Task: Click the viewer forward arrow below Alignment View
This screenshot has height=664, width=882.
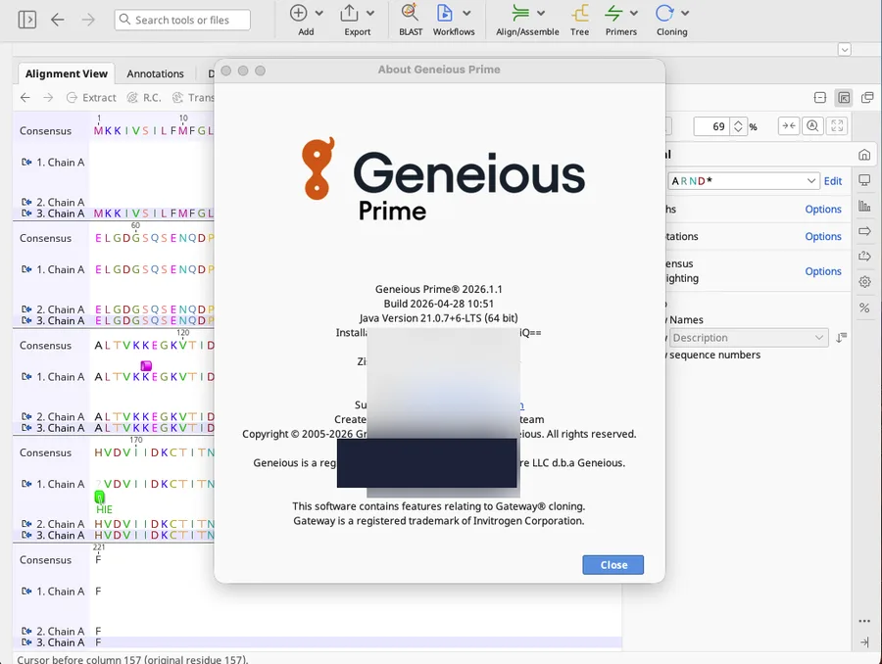Action: [x=48, y=98]
